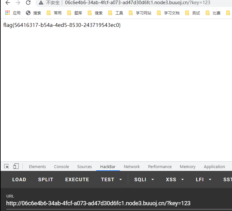Click the LOAD button in HackBar
The height and width of the screenshot is (211, 232).
point(19,180)
